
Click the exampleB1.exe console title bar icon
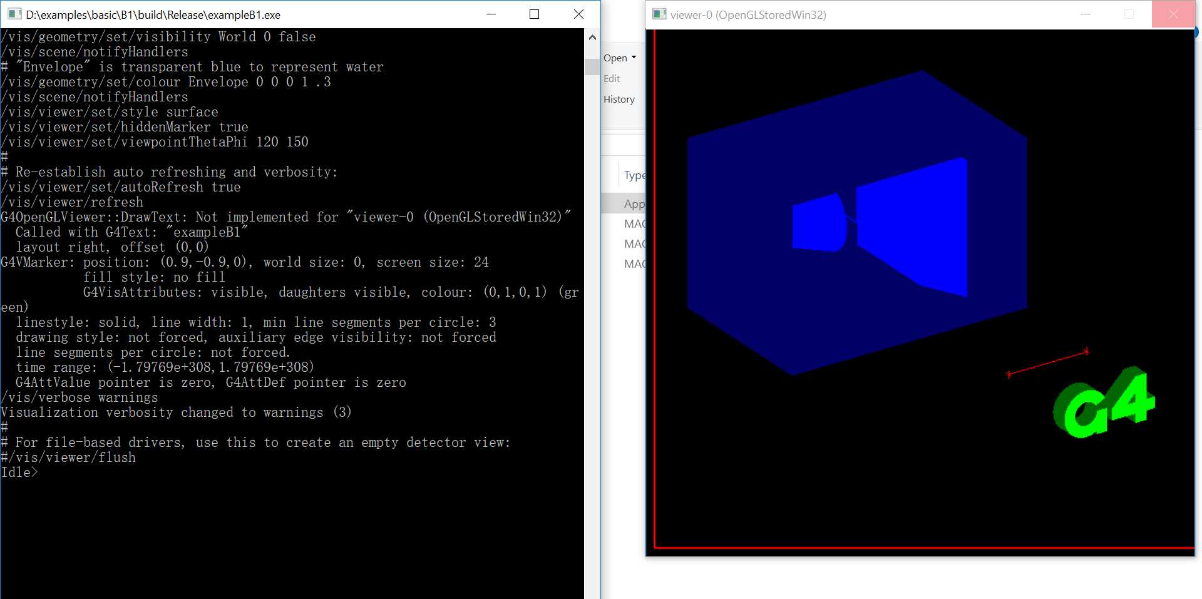coord(14,14)
